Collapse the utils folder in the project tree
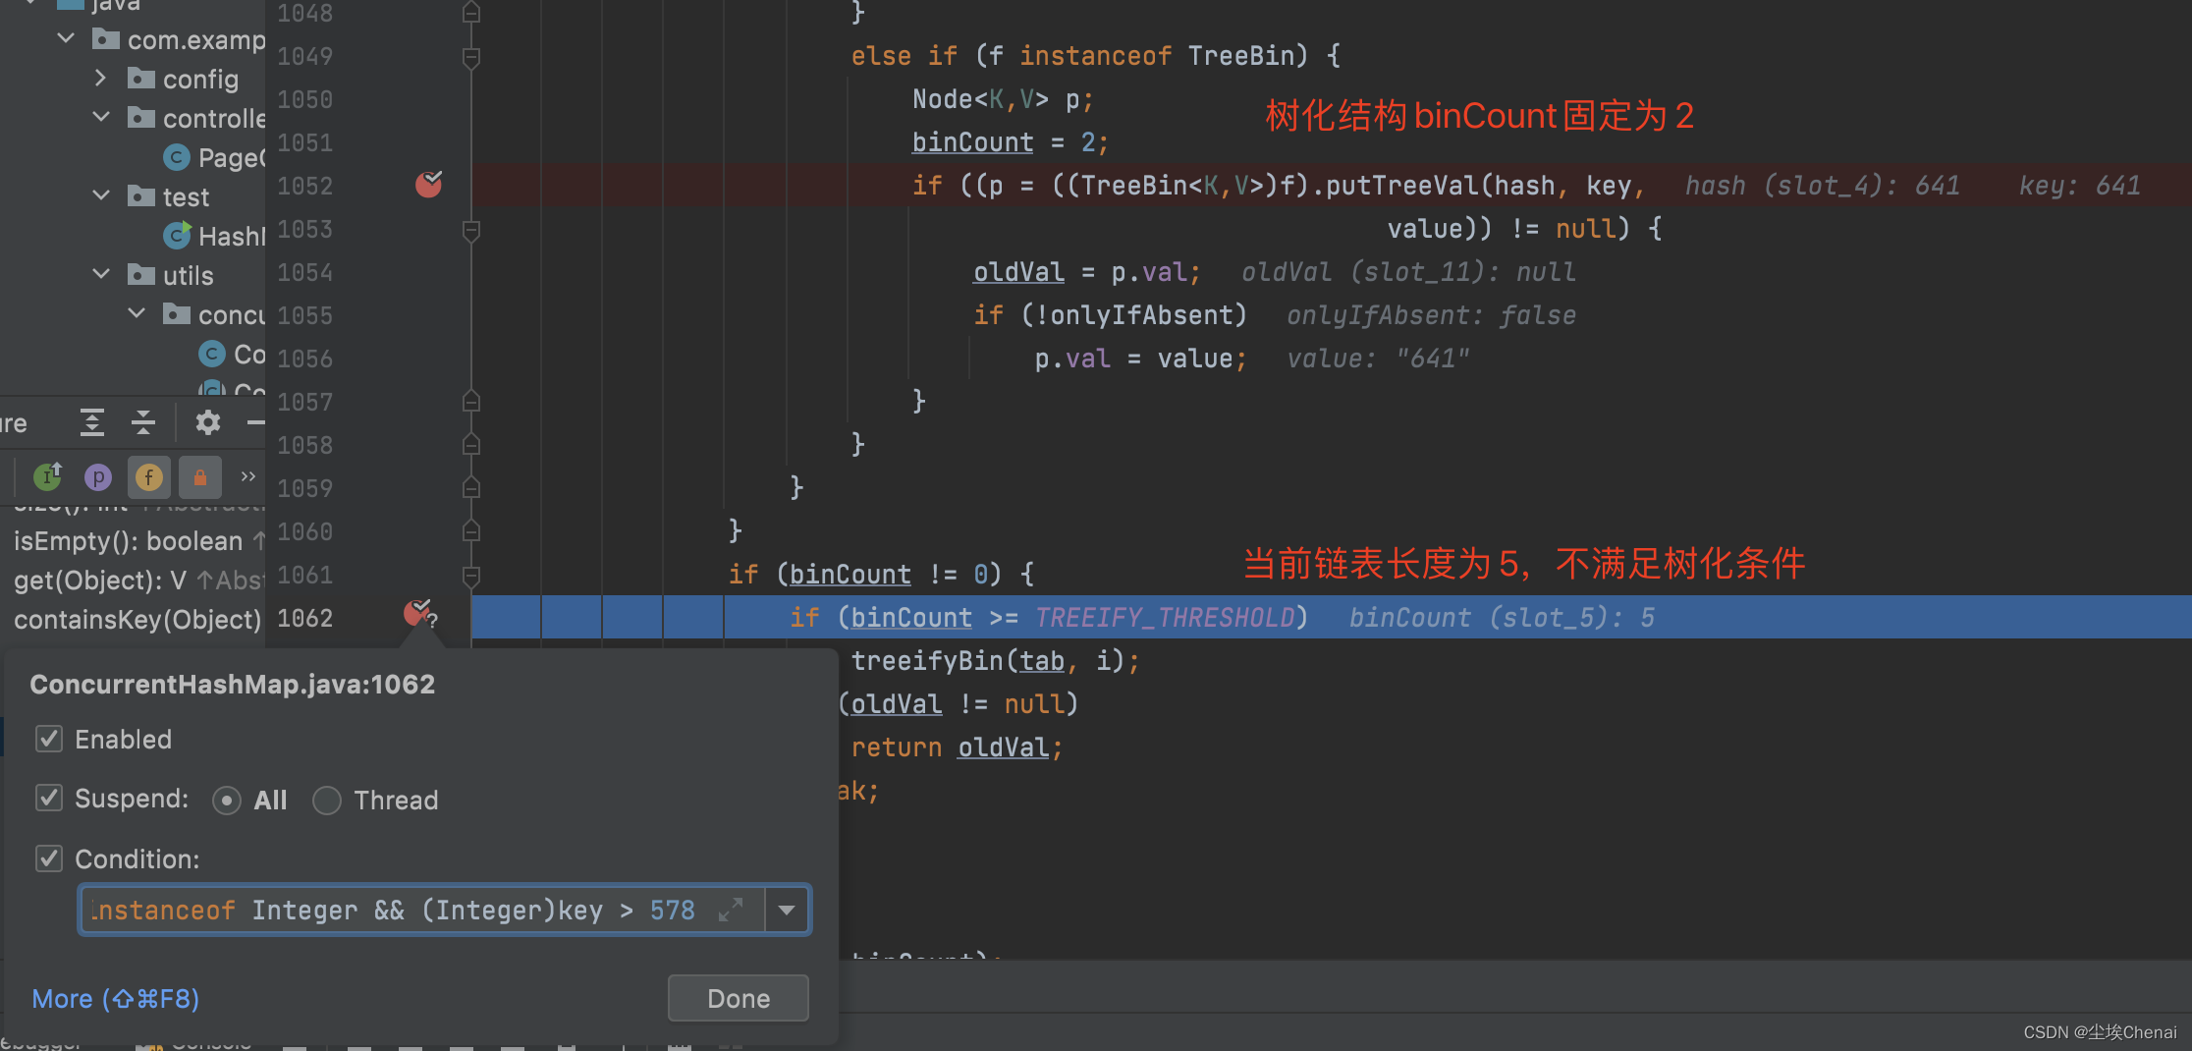The image size is (2192, 1051). [100, 275]
